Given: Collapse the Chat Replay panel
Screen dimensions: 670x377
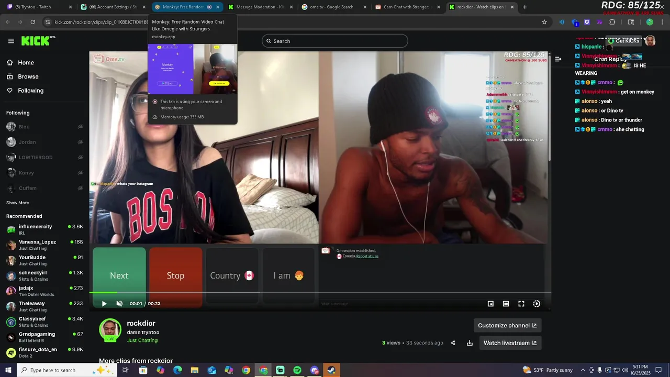Looking at the screenshot, I should coord(558,59).
